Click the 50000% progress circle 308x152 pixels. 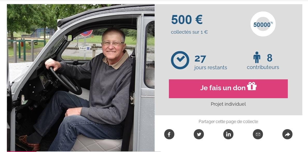click(263, 24)
